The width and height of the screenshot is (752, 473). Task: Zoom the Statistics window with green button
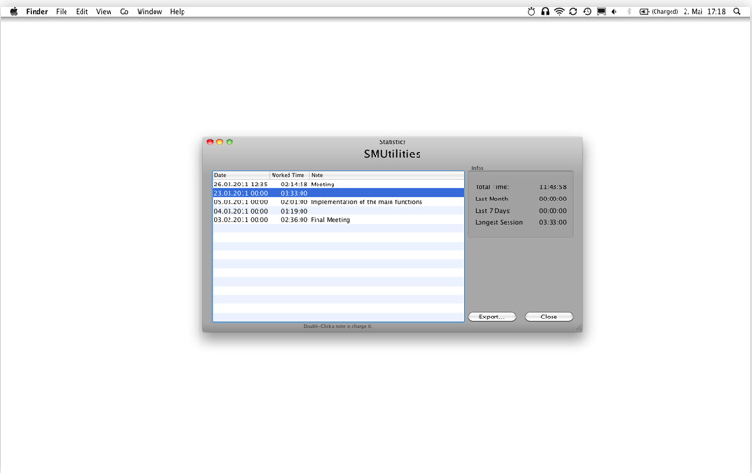[229, 141]
